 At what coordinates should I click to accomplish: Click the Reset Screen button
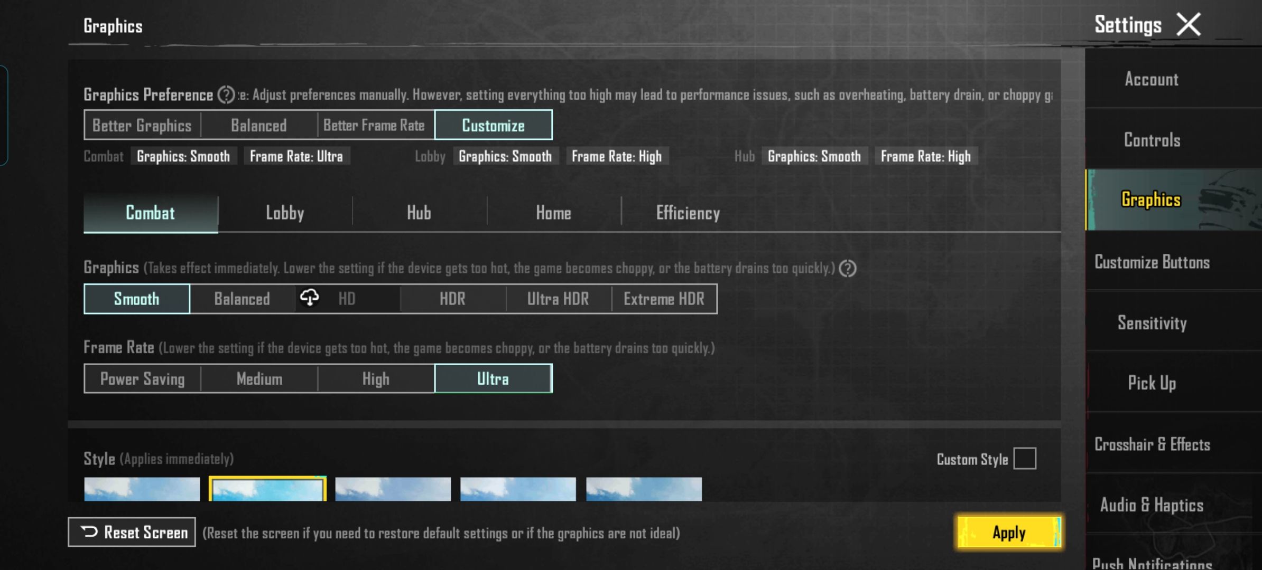point(132,532)
